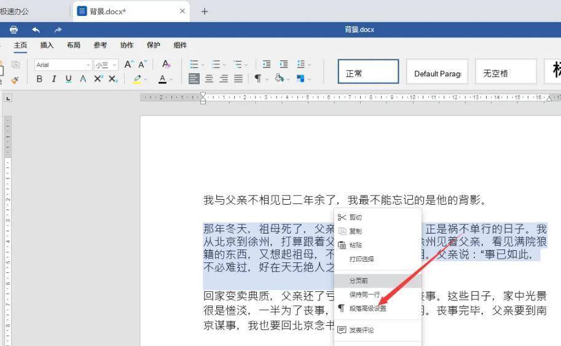Select 分页前 in the context menu
This screenshot has height=346, width=561.
coord(378,281)
